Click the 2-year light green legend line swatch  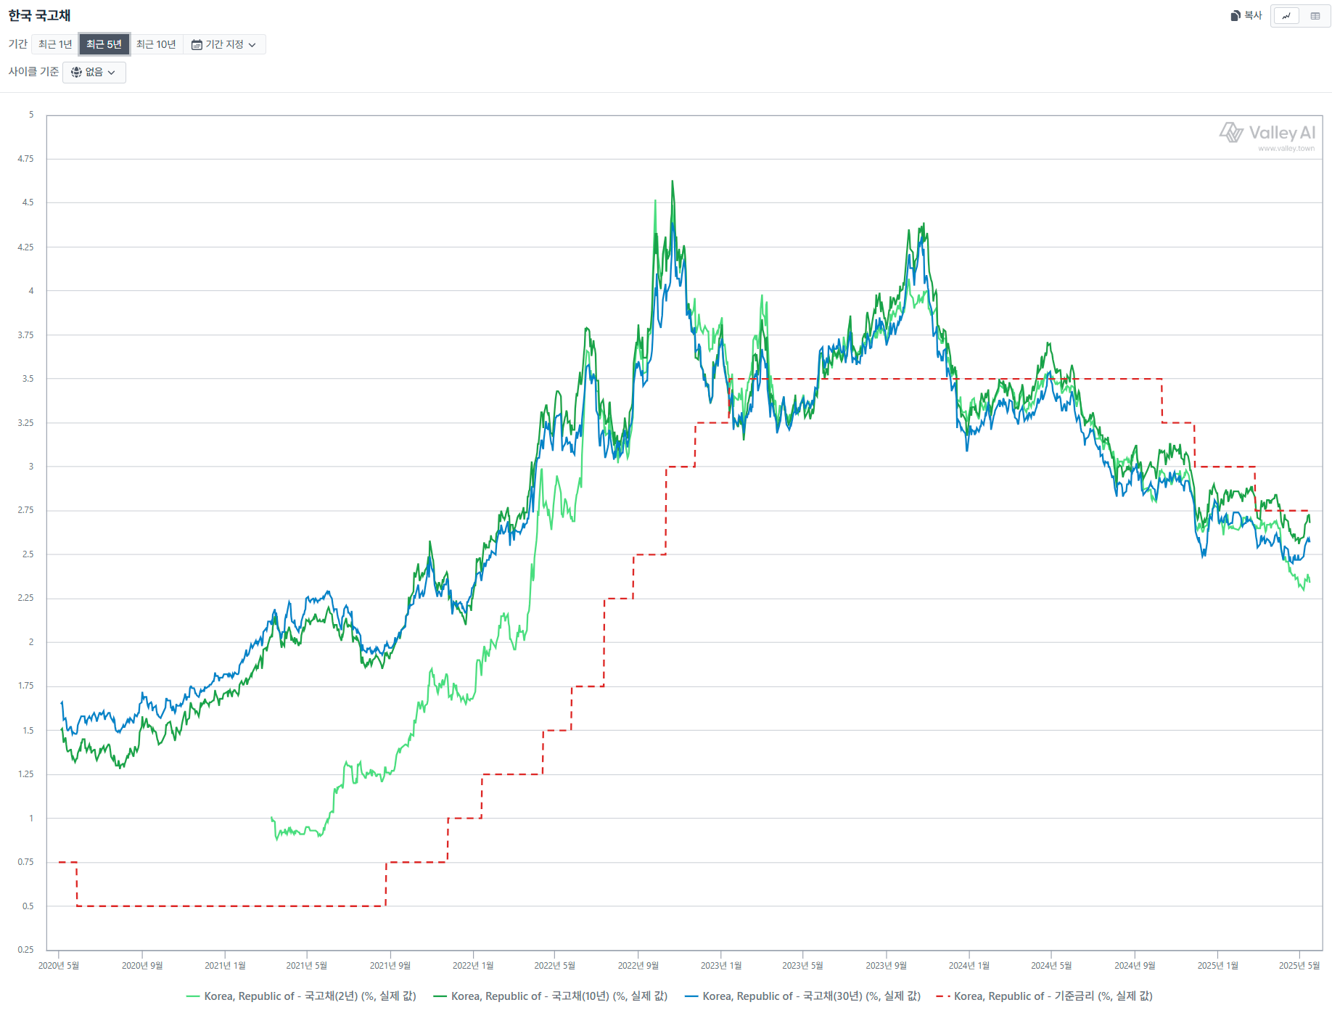[193, 996]
